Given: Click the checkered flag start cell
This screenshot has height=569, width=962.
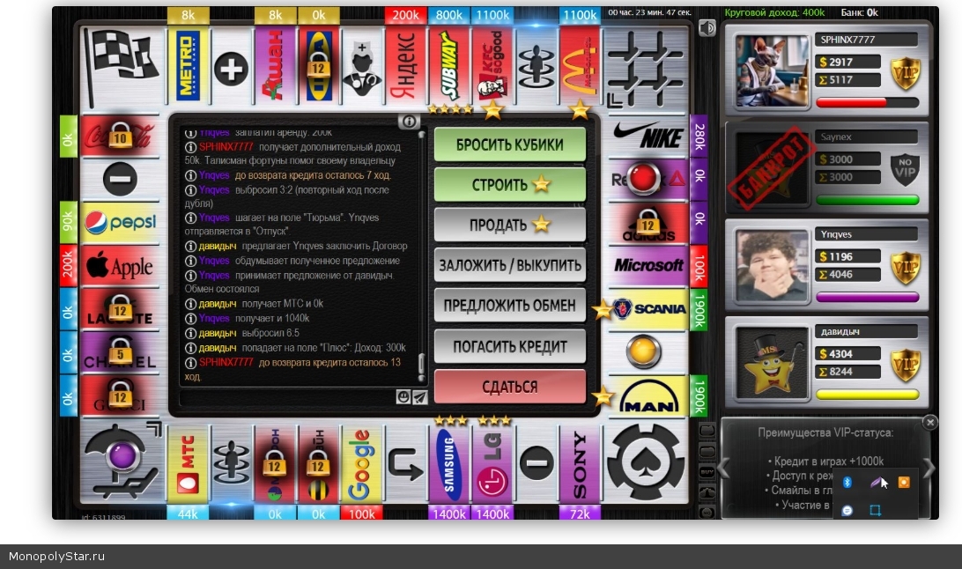Looking at the screenshot, I should [x=122, y=69].
